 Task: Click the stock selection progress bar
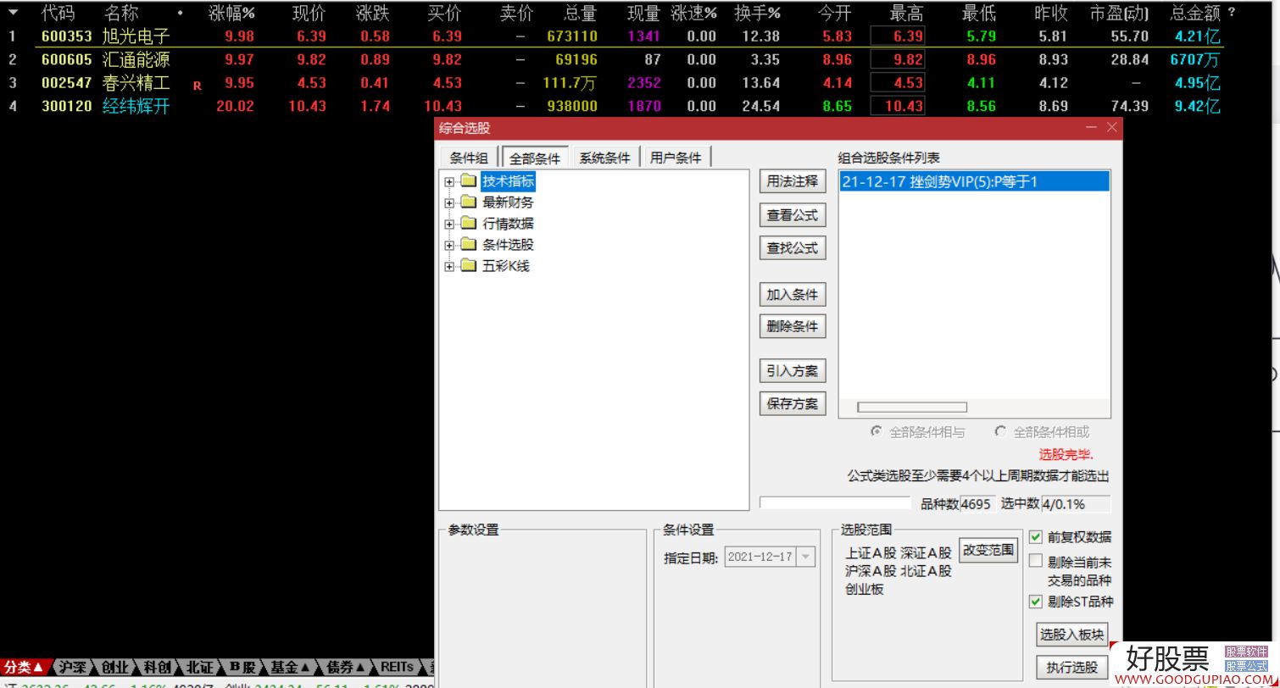[x=835, y=503]
